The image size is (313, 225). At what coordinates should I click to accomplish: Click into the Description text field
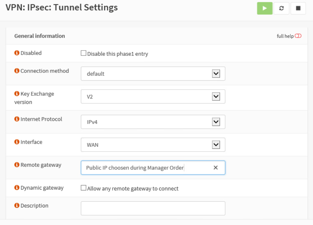click(x=153, y=209)
